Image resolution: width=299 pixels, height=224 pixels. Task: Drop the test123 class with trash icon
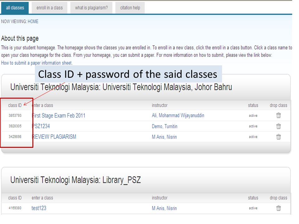pyautogui.click(x=278, y=208)
